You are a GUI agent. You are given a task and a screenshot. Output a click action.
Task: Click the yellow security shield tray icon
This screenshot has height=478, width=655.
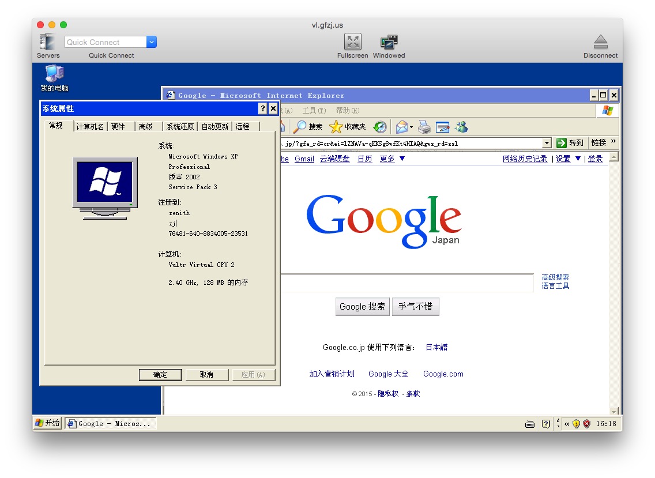(x=577, y=424)
